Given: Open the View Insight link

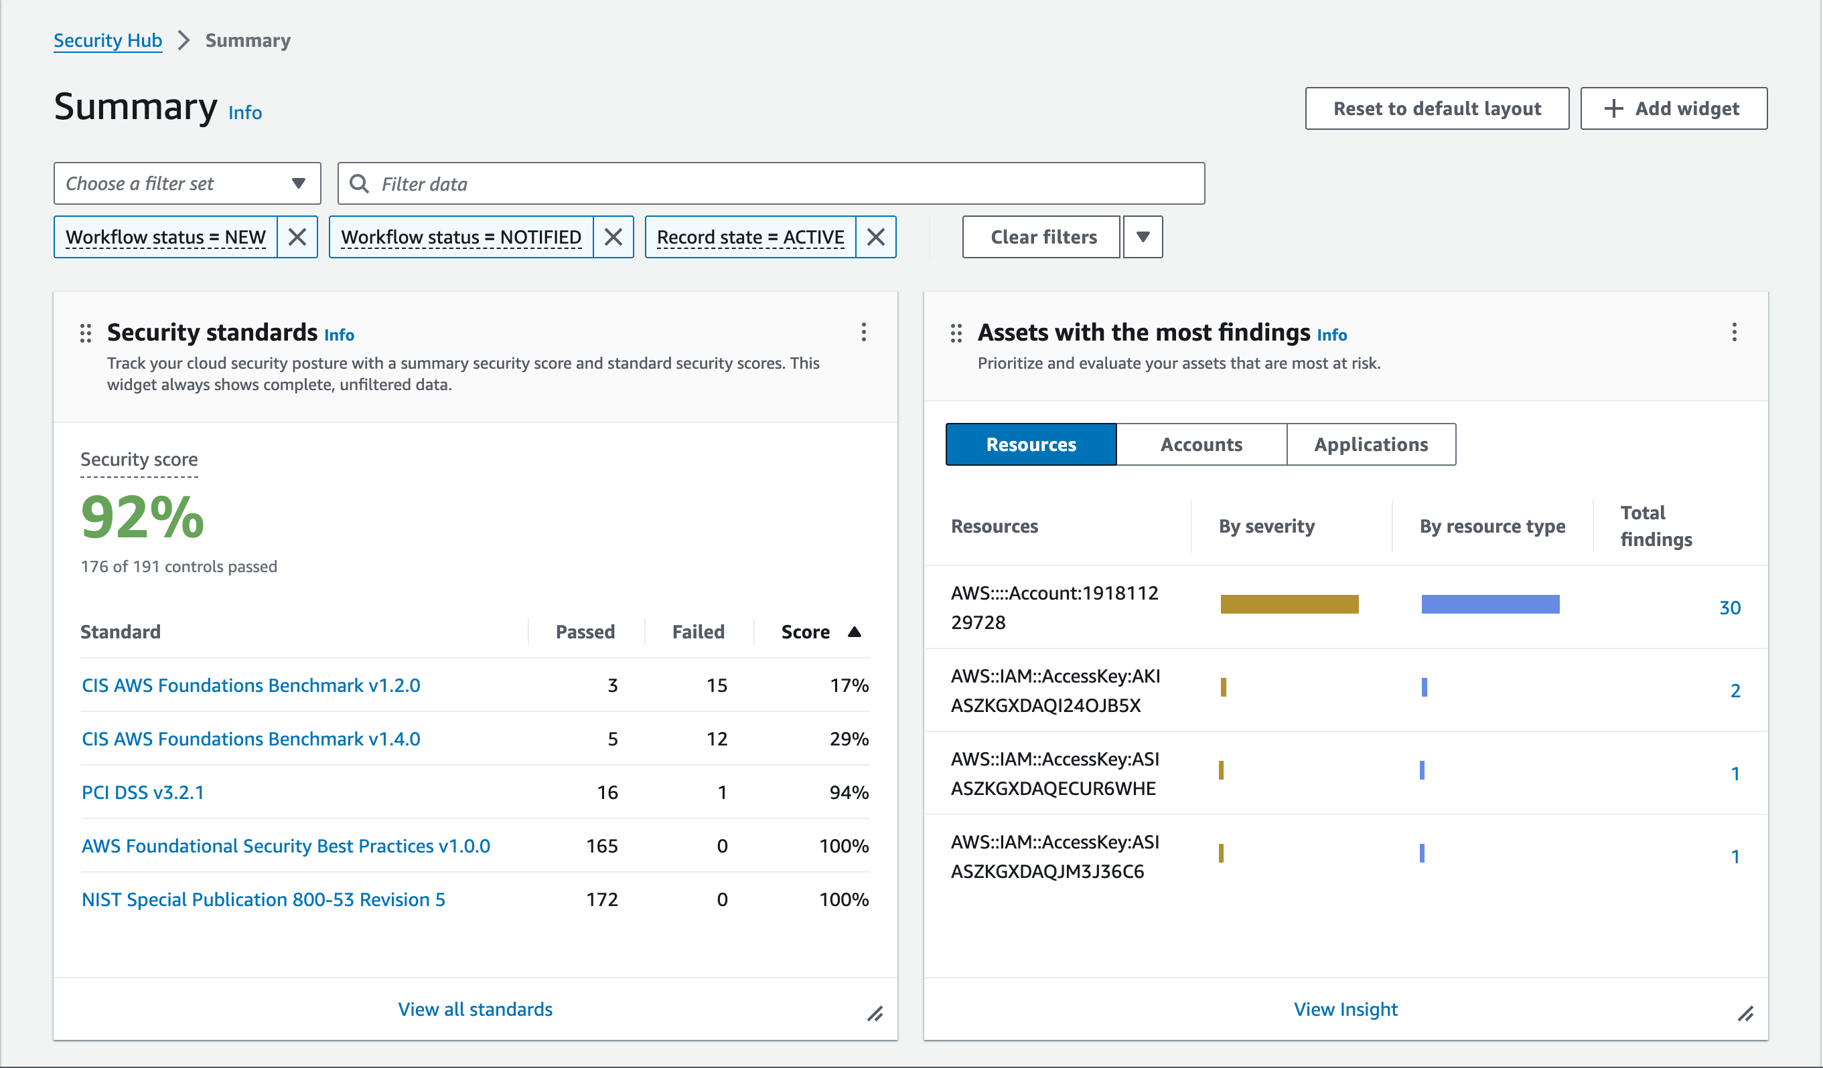Looking at the screenshot, I should (1345, 1008).
